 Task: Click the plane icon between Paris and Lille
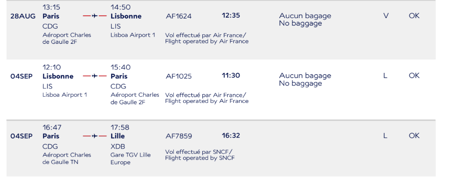94,136
